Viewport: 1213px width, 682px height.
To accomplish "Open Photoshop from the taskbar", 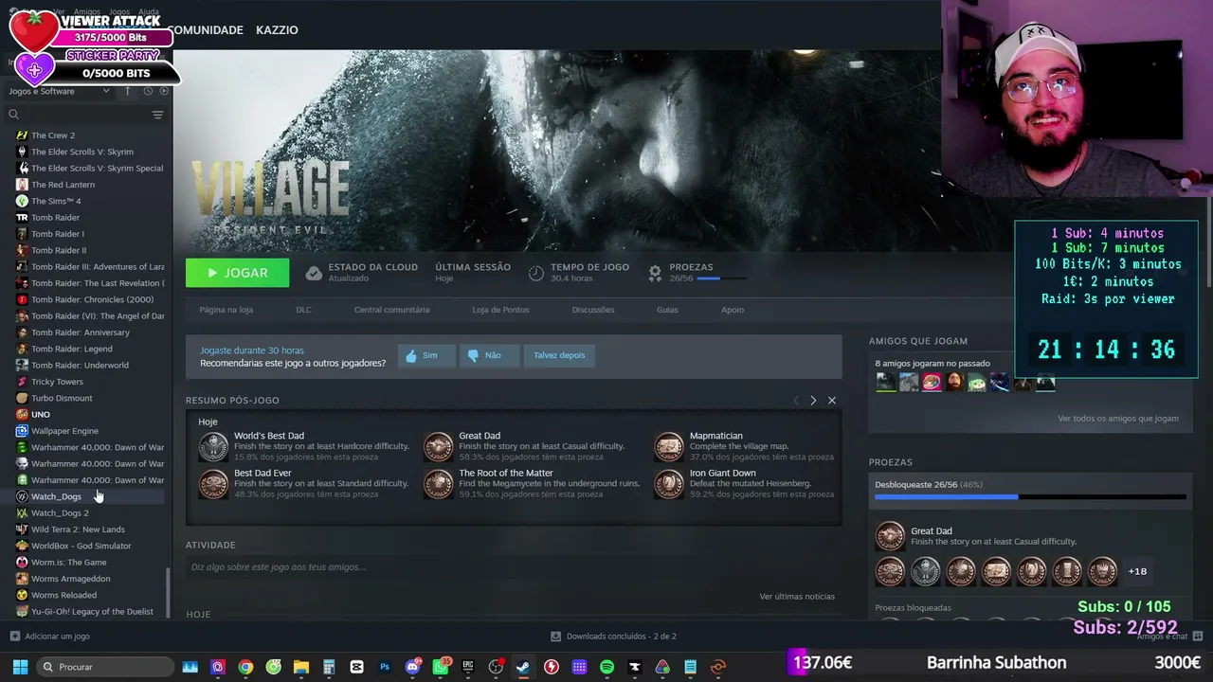I will coord(385,667).
